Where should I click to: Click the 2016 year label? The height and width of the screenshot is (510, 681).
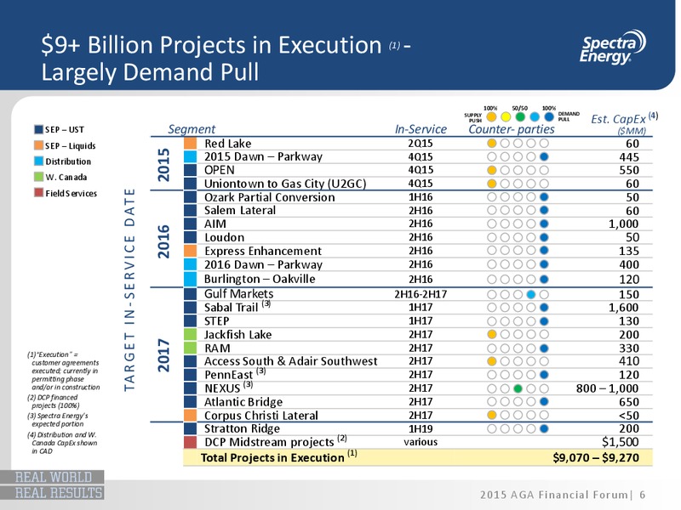[x=163, y=241]
